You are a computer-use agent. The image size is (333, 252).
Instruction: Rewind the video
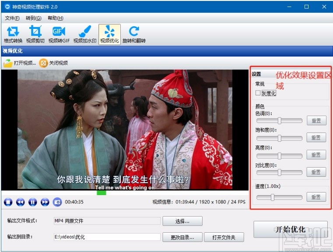click(21, 202)
